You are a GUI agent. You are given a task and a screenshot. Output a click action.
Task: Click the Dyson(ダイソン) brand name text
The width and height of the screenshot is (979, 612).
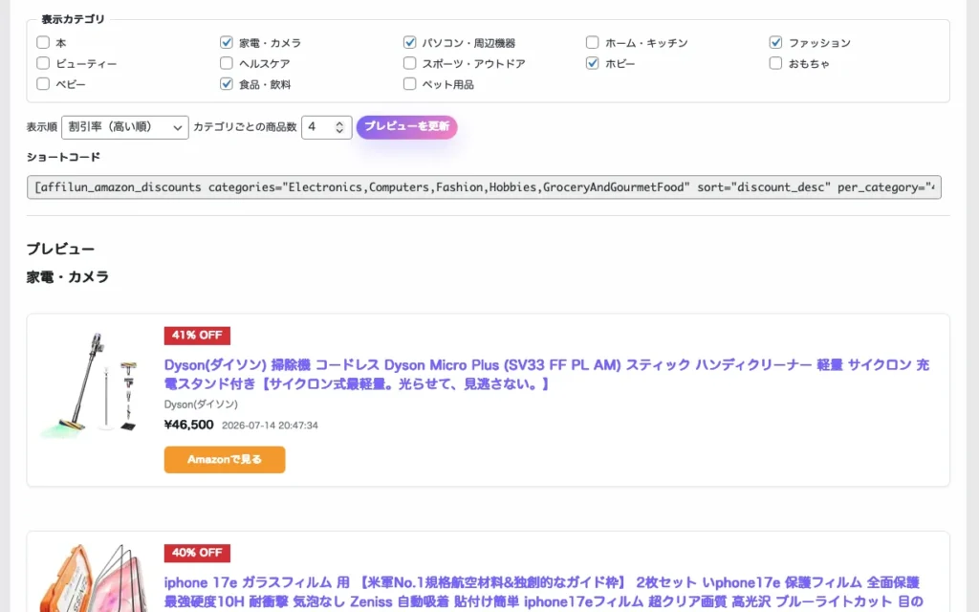click(201, 404)
